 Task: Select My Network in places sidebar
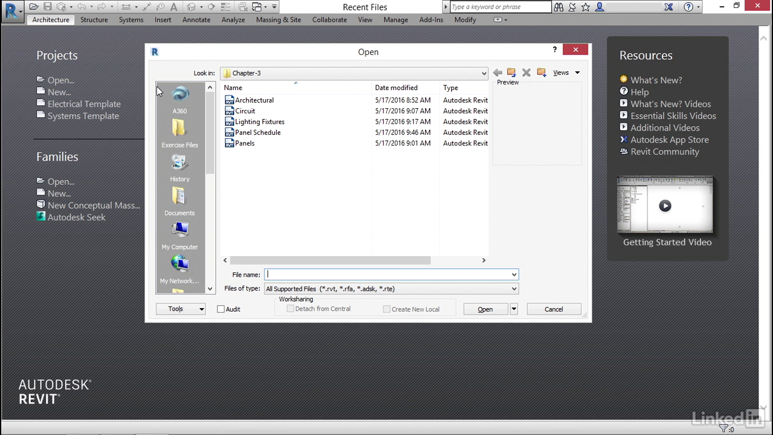[180, 270]
